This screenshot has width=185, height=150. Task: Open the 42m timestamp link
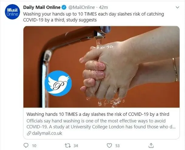pyautogui.click(x=103, y=7)
